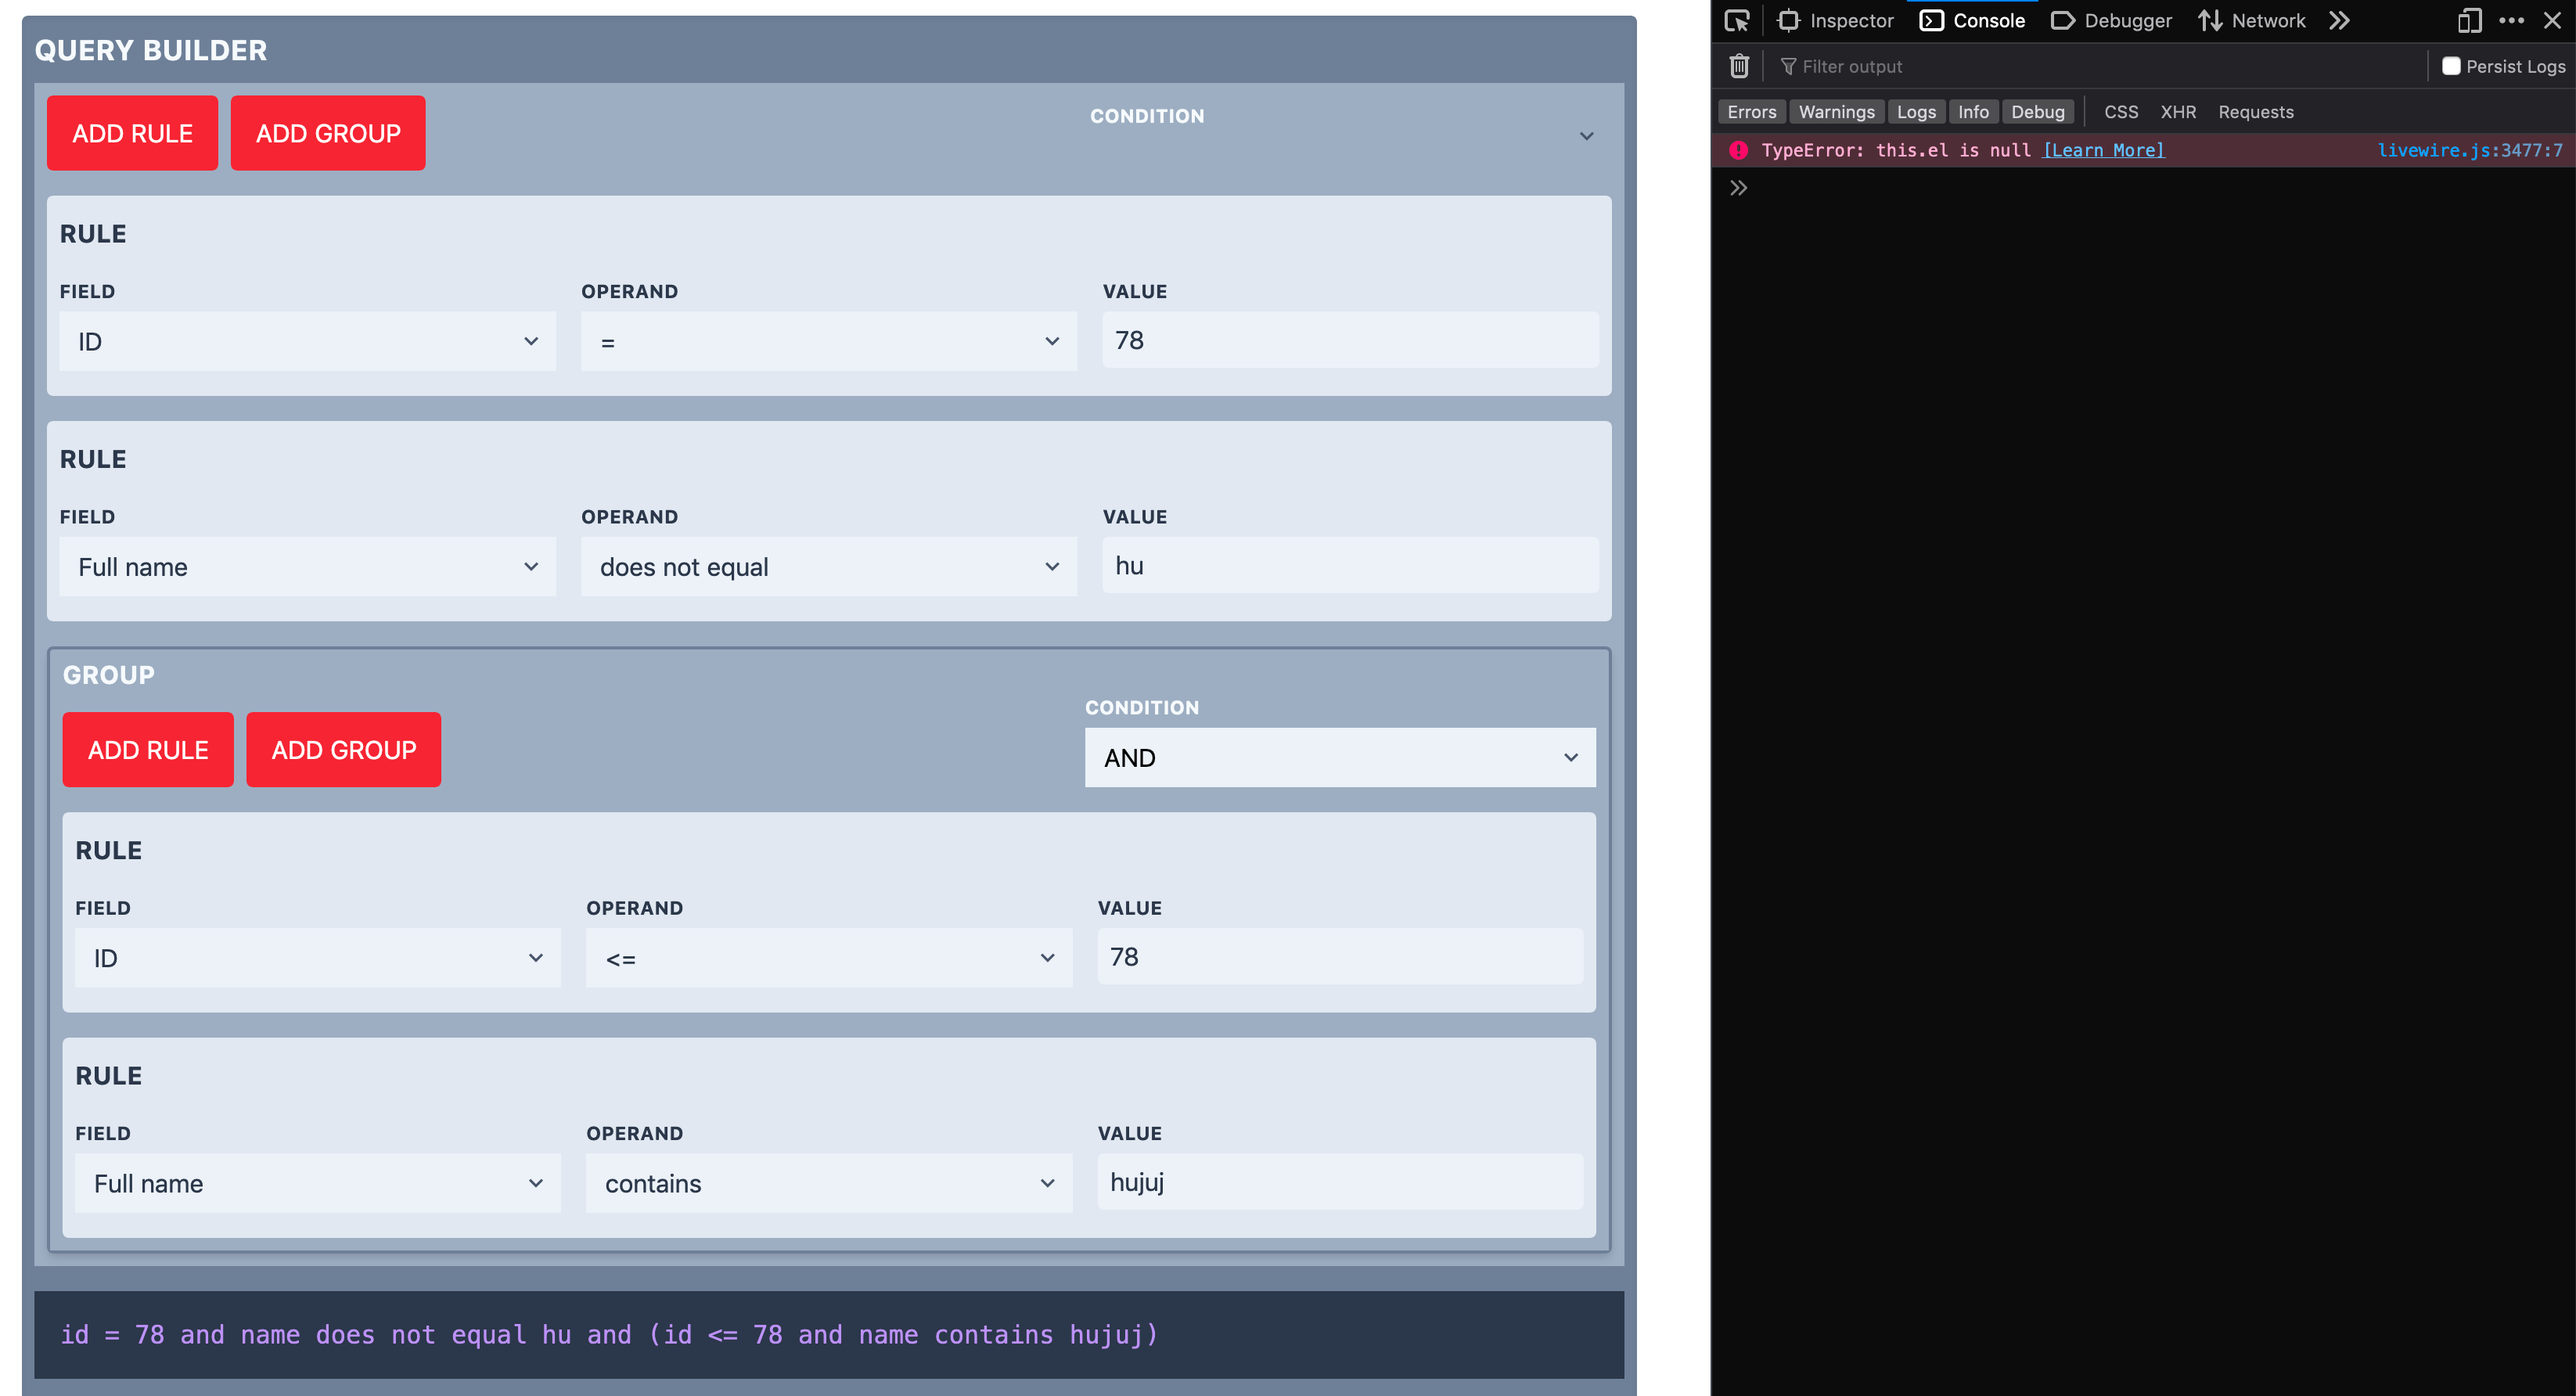This screenshot has height=1396, width=2576.
Task: Select the element picker tool in DevTools
Action: [x=1737, y=20]
